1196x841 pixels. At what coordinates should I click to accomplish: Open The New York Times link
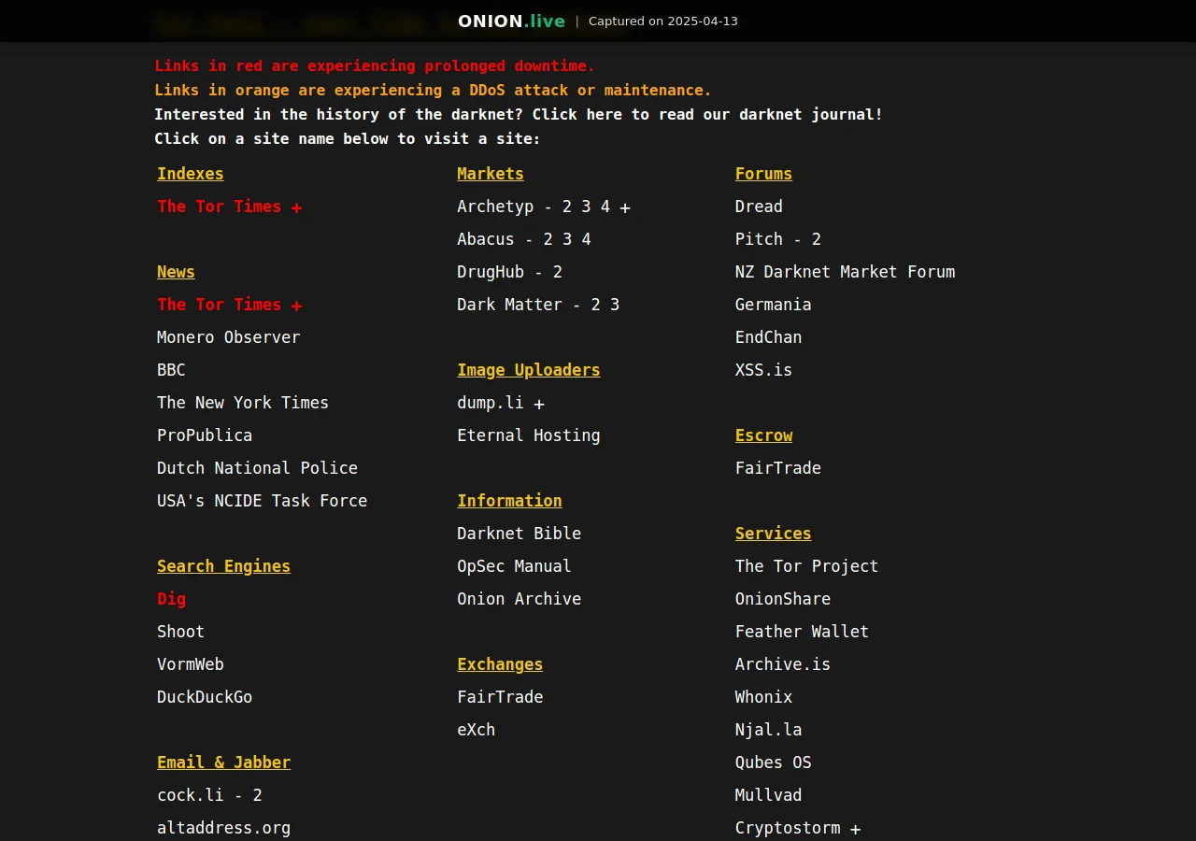[243, 403]
